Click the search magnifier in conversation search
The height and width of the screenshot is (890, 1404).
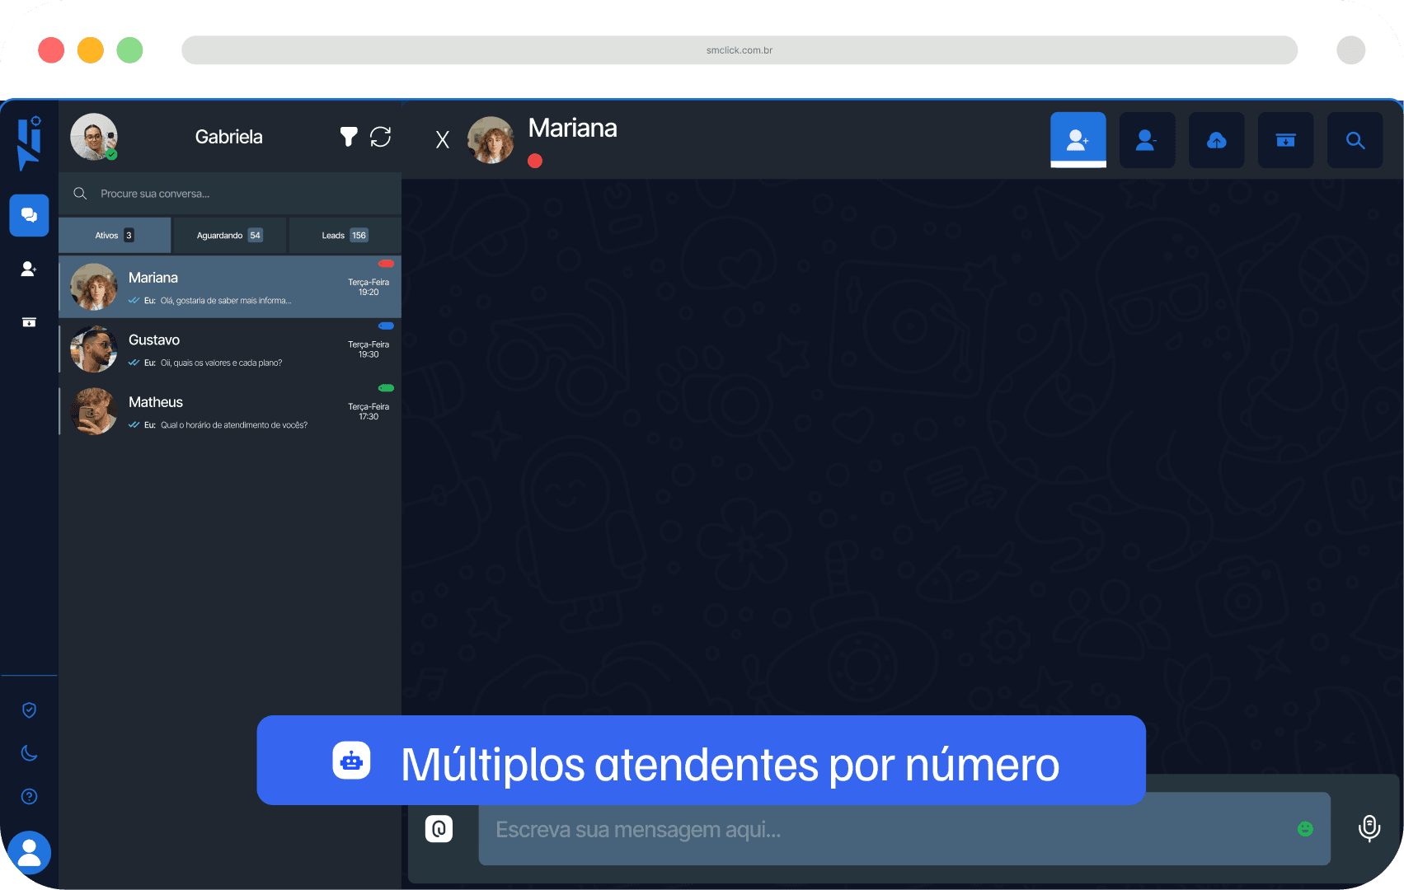point(80,194)
